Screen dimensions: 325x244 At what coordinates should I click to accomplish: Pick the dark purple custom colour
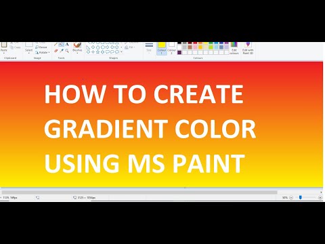tap(179, 52)
